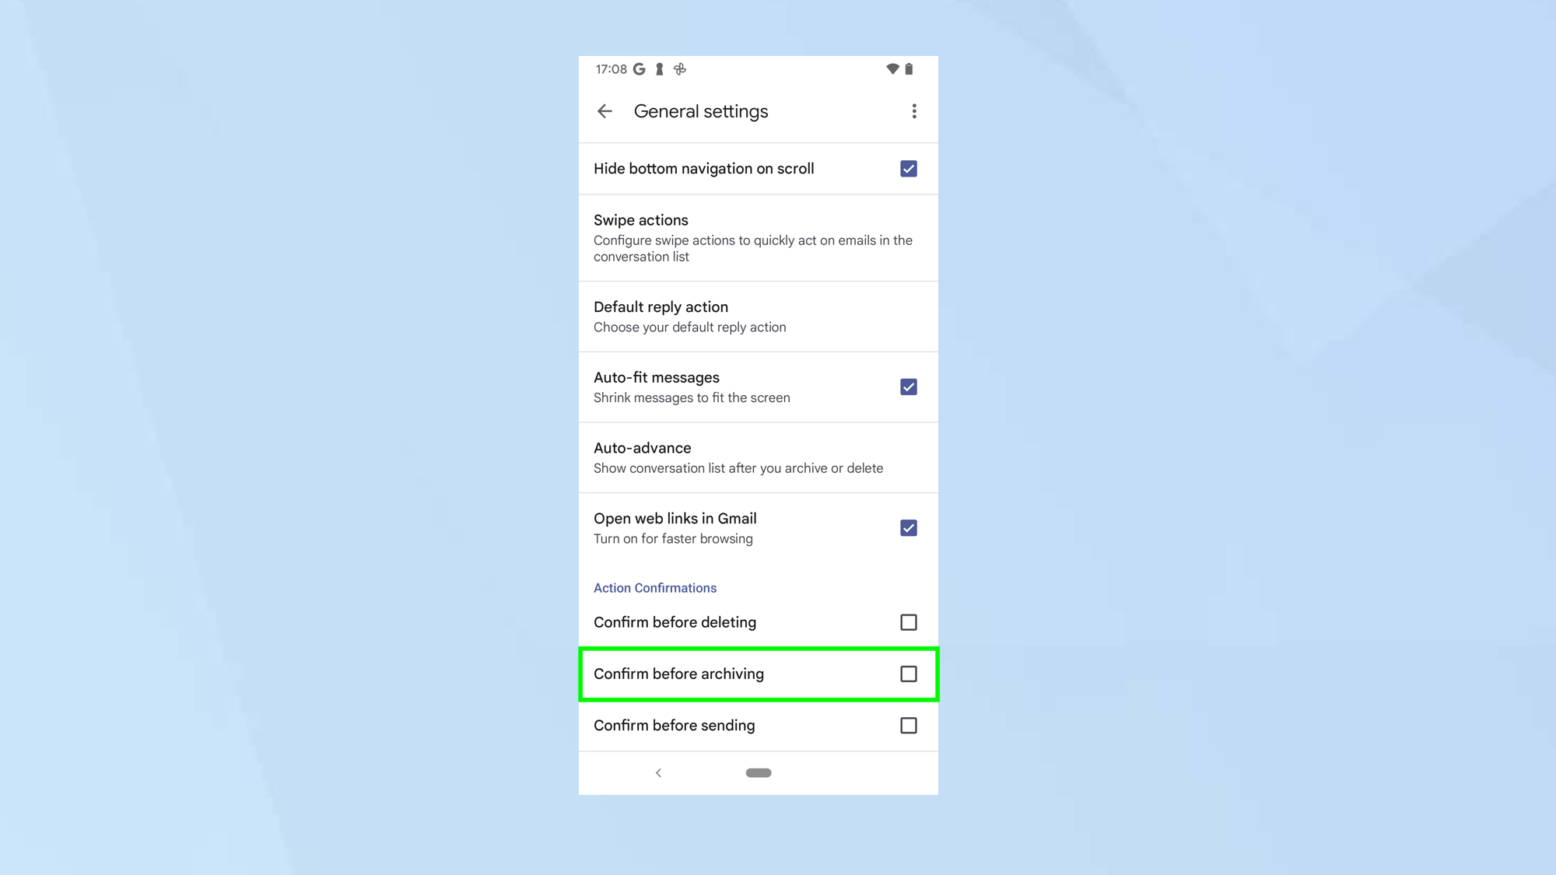Open the three-dot overflow menu
This screenshot has height=875, width=1556.
tap(913, 111)
